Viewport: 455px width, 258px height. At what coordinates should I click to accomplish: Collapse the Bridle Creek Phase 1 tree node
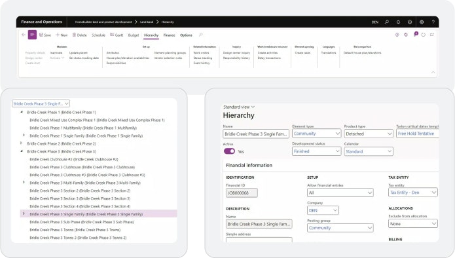point(22,112)
